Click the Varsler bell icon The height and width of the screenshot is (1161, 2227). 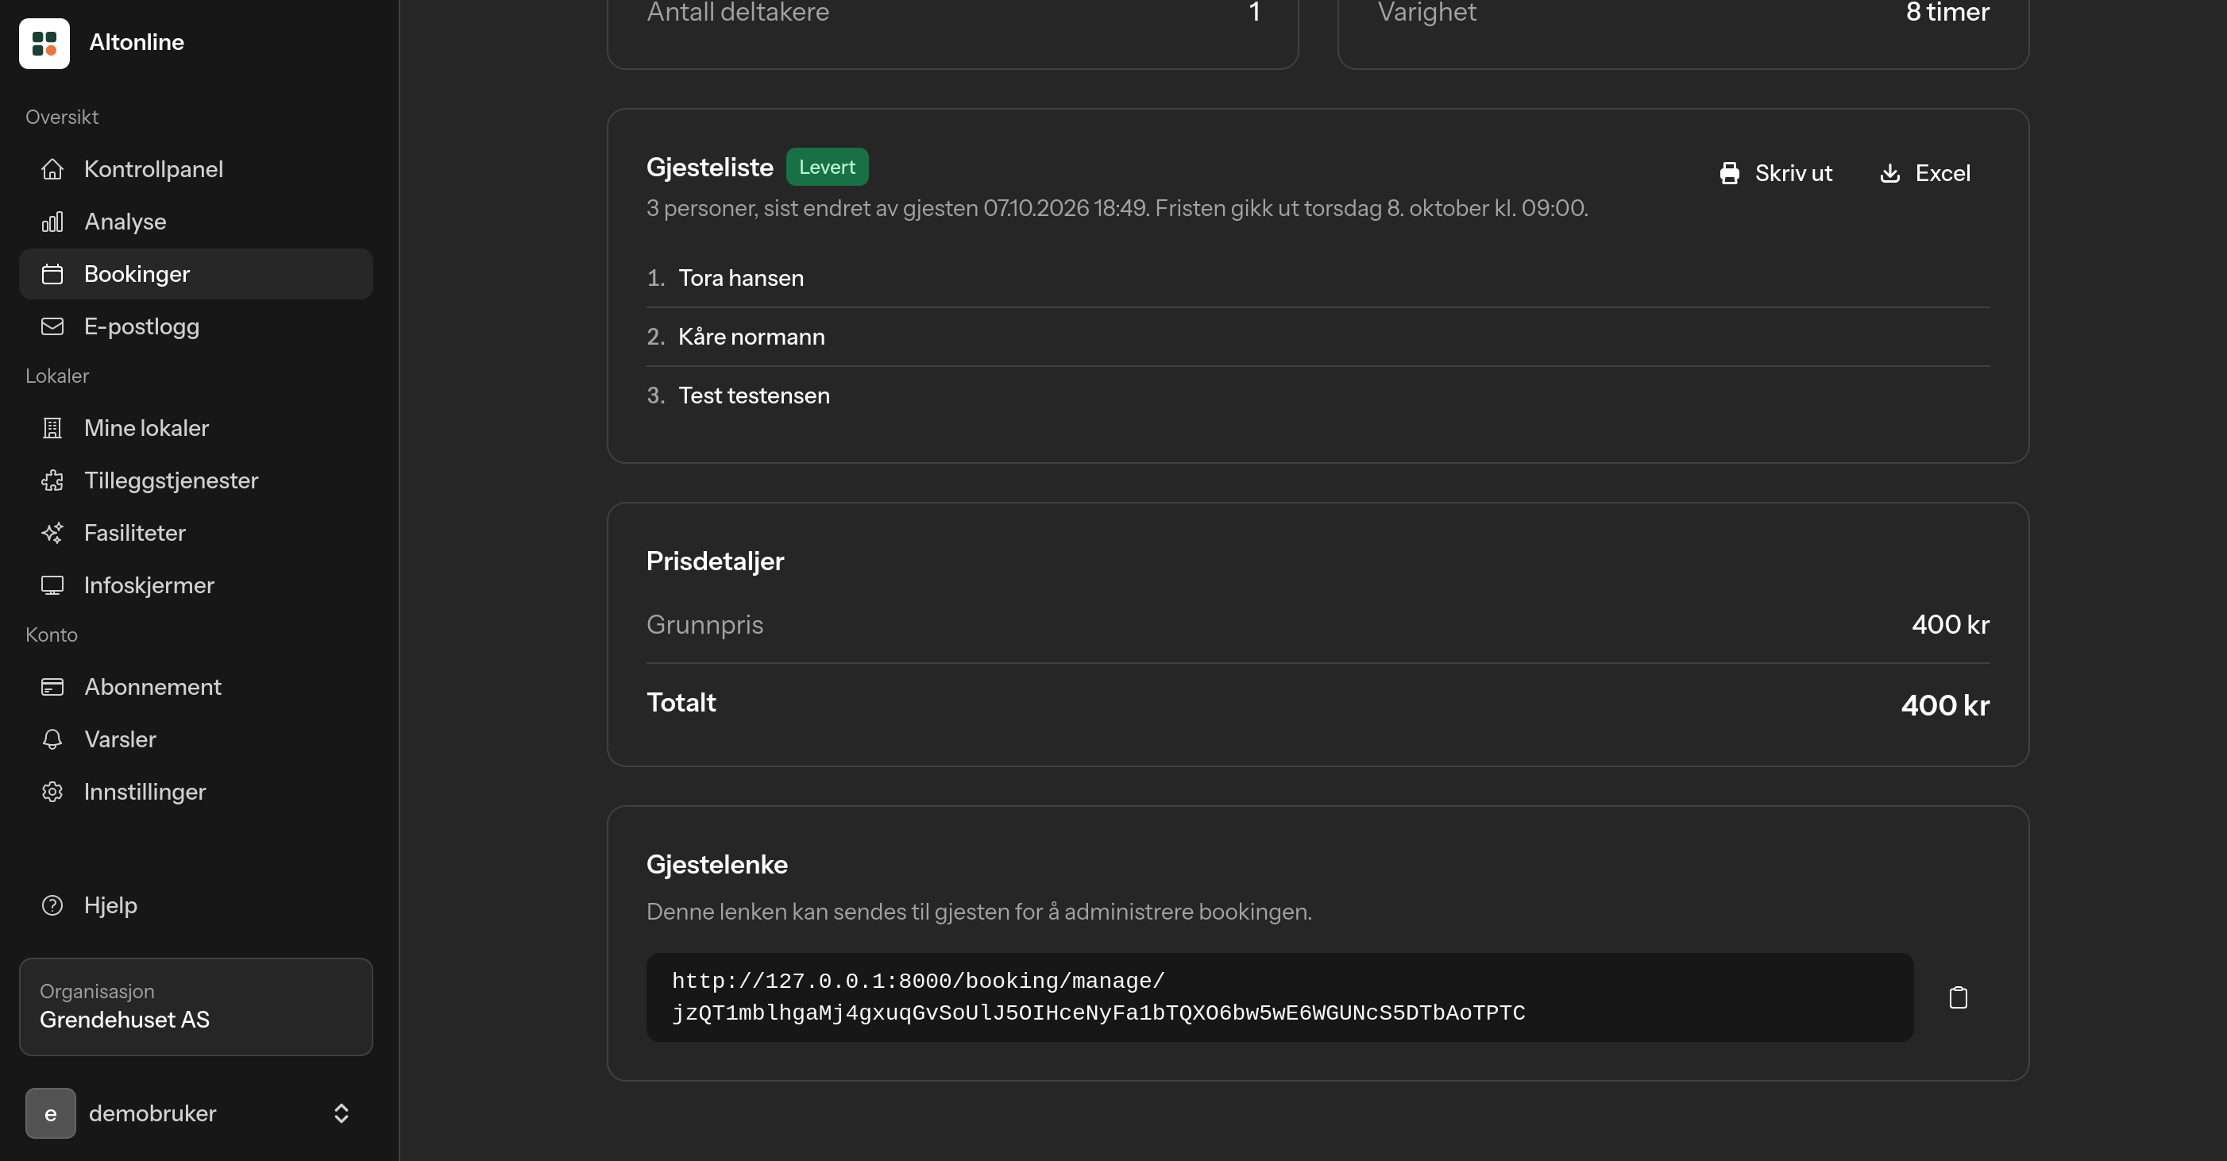(52, 740)
